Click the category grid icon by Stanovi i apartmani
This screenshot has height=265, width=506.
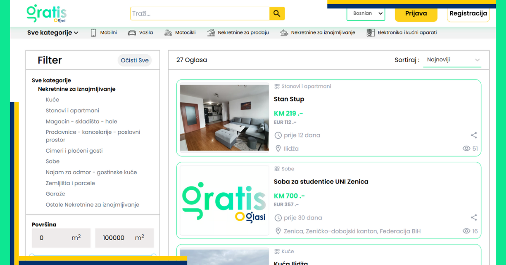tap(277, 86)
